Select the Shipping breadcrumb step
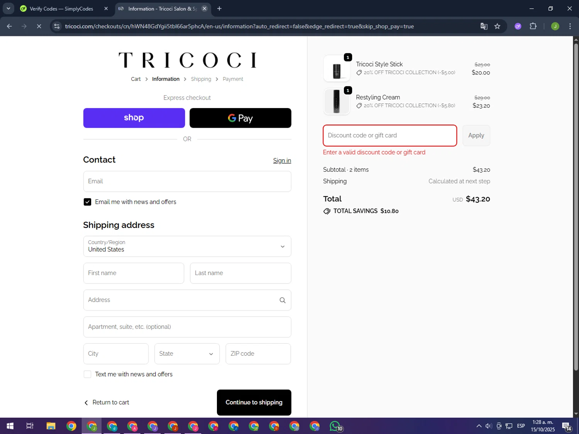The image size is (579, 434). (201, 79)
